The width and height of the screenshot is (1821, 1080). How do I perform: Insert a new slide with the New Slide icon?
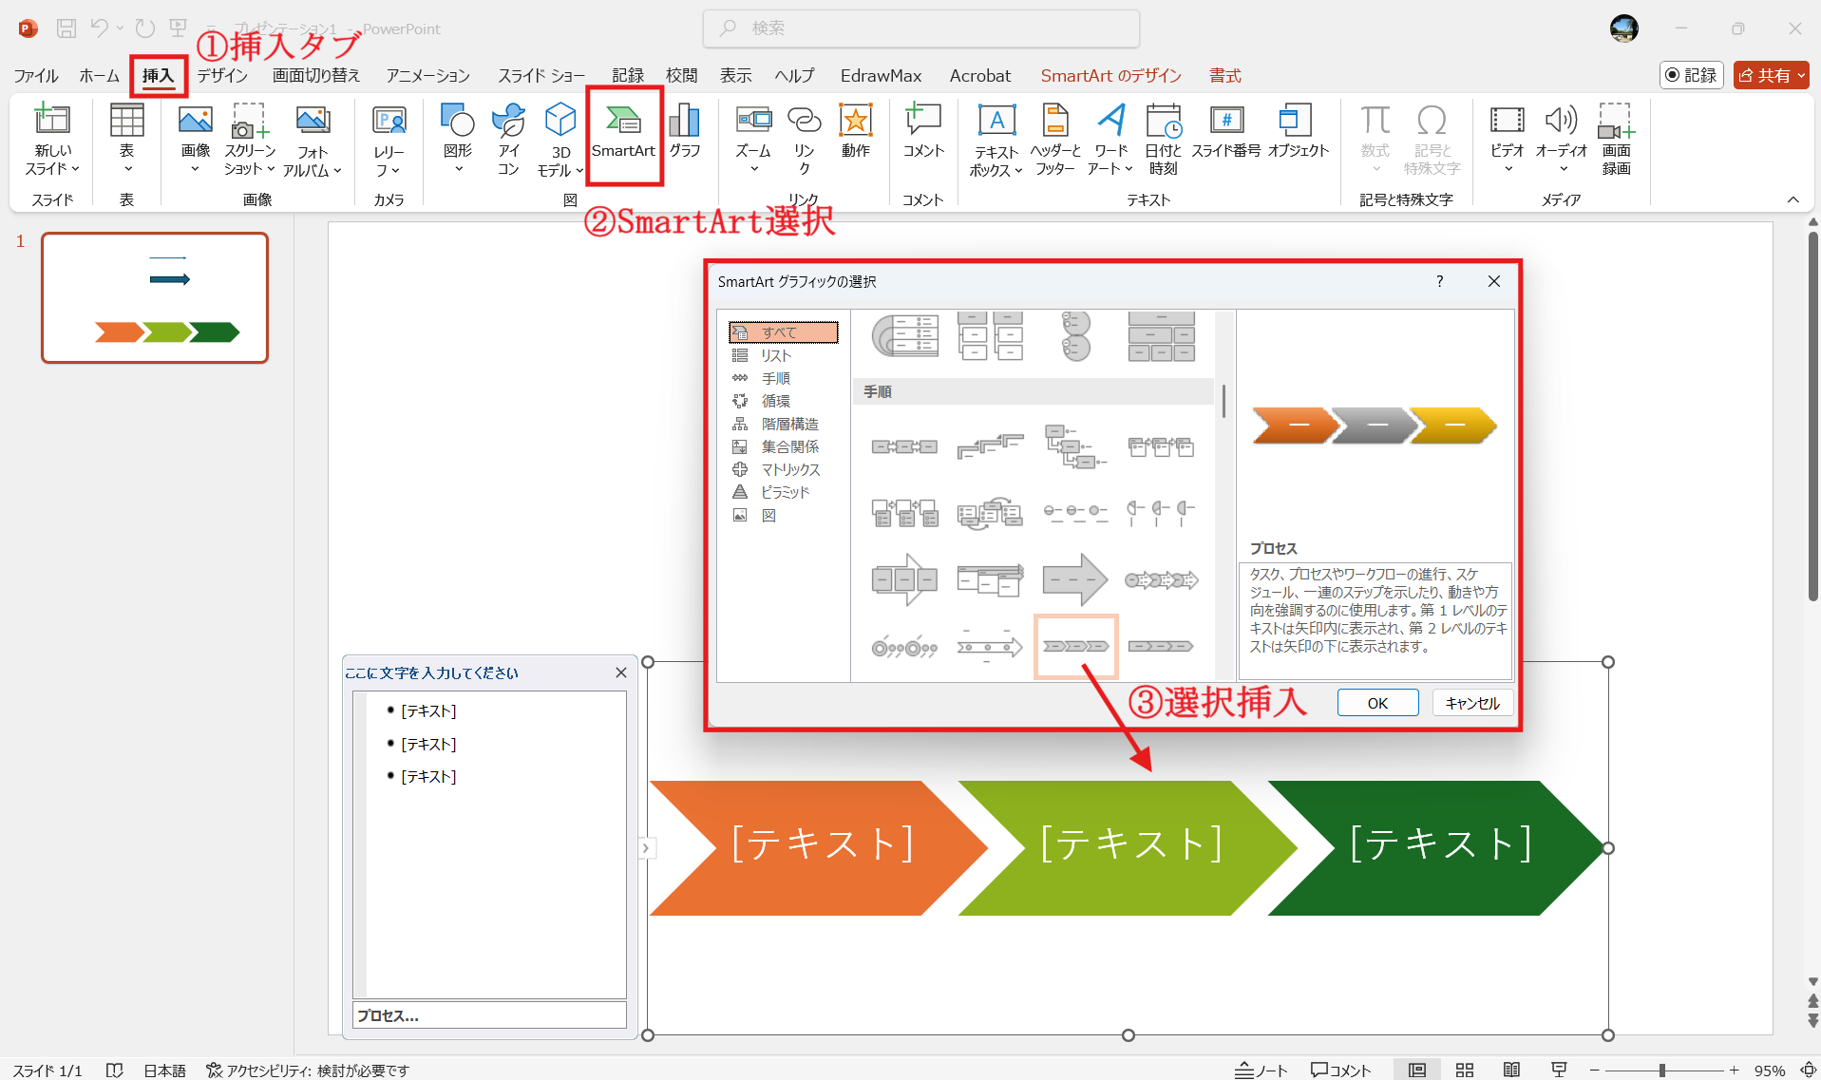click(52, 121)
